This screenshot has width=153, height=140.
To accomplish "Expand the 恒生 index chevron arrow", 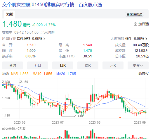I will (146, 39).
